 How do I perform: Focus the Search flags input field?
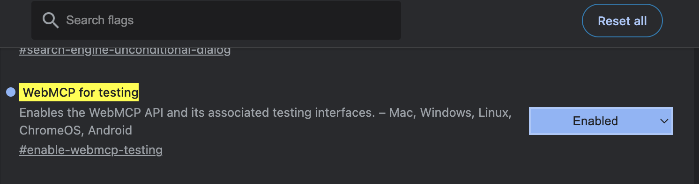point(216,20)
